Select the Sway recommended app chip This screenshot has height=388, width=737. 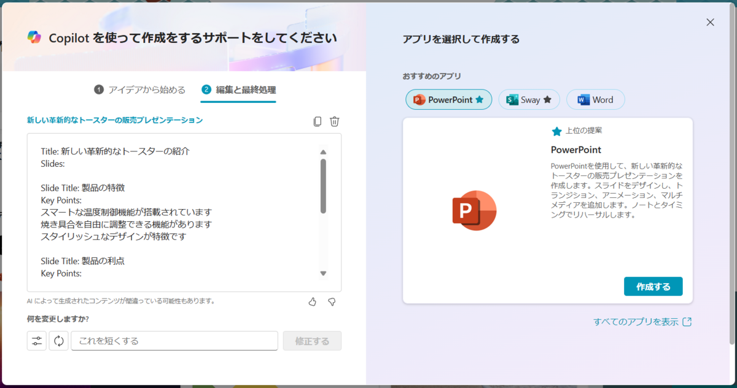529,99
